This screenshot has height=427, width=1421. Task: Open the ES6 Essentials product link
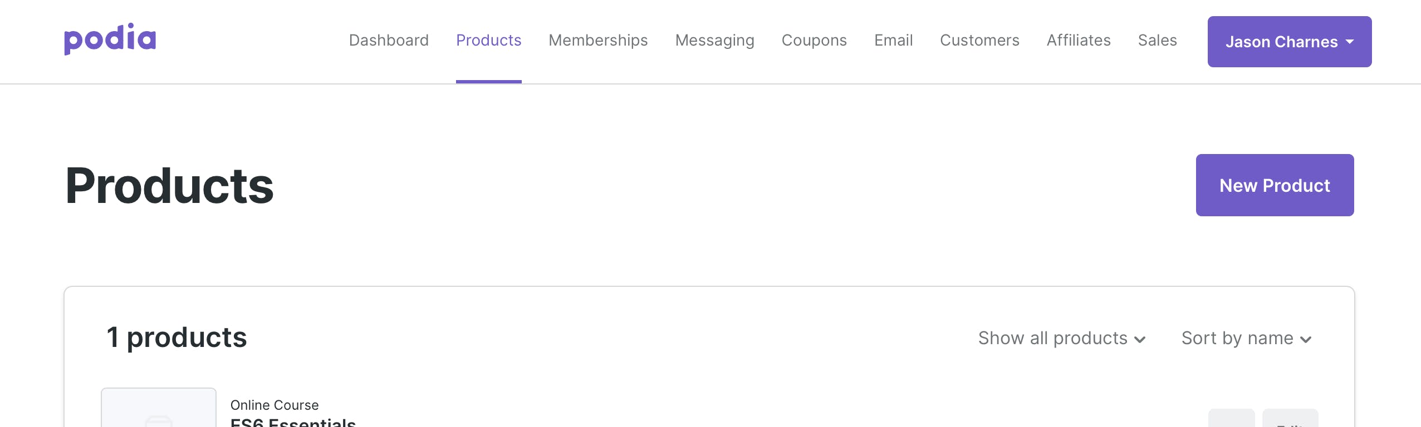click(293, 422)
